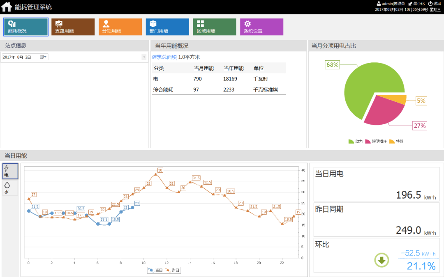Click the admin user icon
444x277 pixels.
[x=379, y=4]
